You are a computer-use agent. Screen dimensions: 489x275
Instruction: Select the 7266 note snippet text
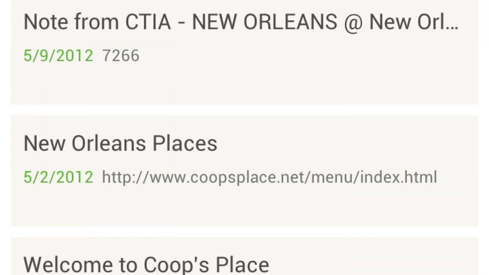pyautogui.click(x=121, y=56)
